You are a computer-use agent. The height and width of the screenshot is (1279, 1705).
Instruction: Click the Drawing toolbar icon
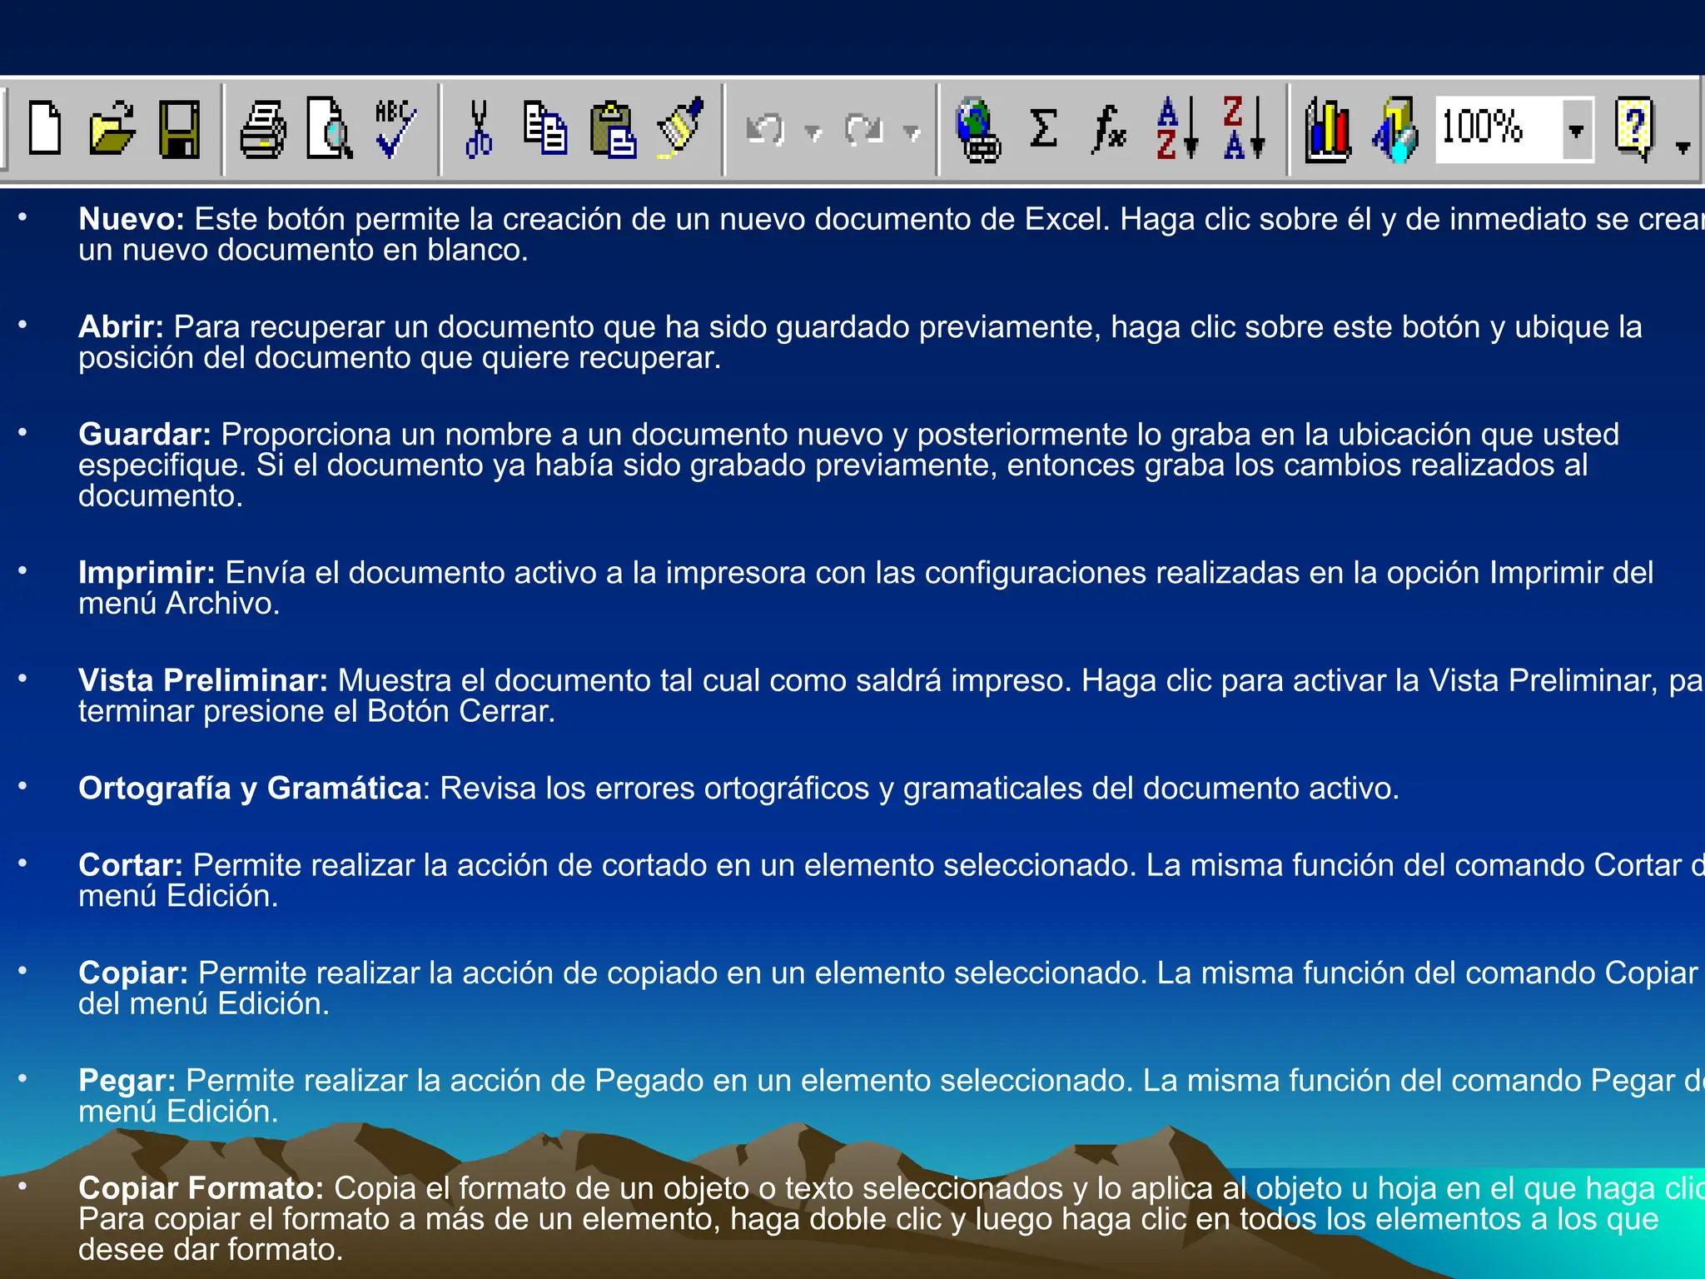(1394, 130)
